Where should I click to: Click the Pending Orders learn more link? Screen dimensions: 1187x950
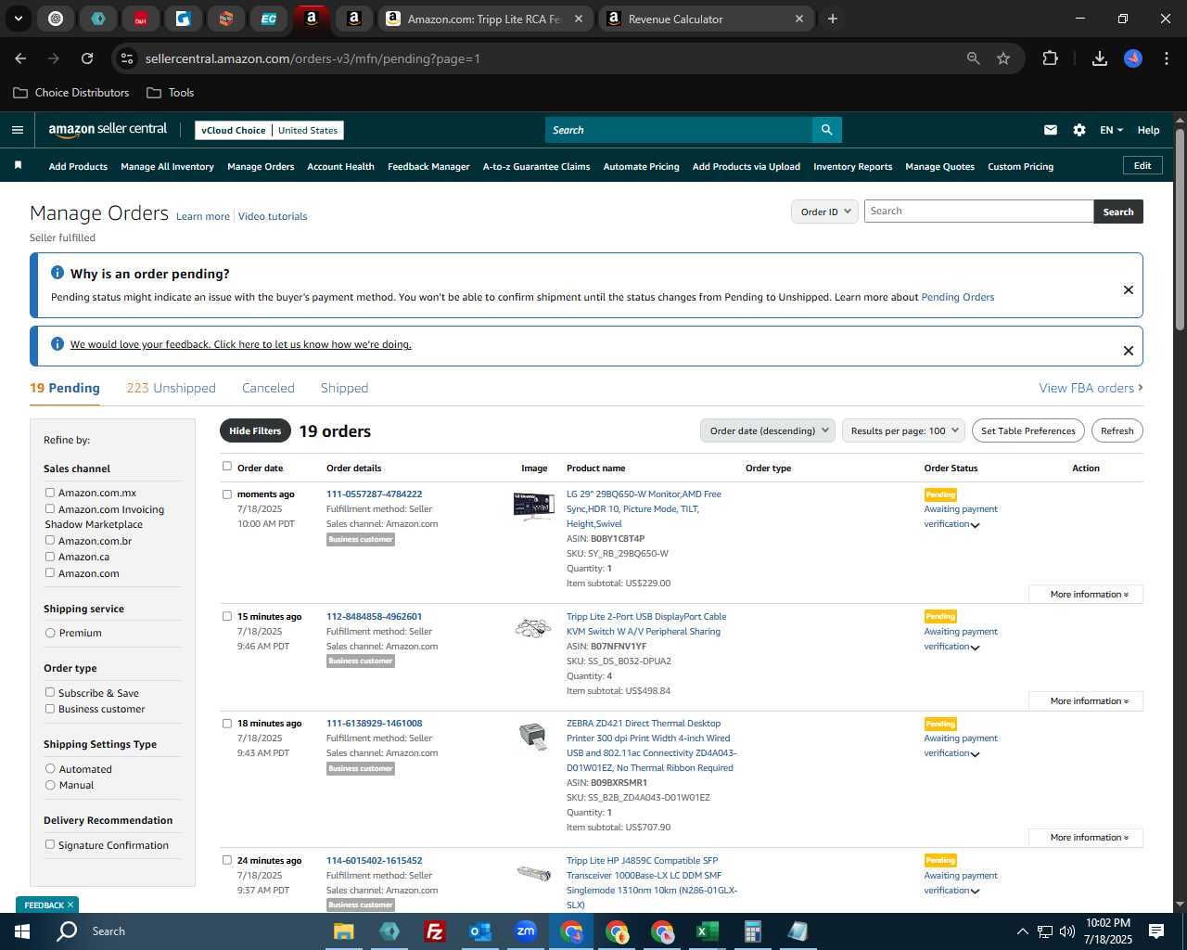pos(957,297)
